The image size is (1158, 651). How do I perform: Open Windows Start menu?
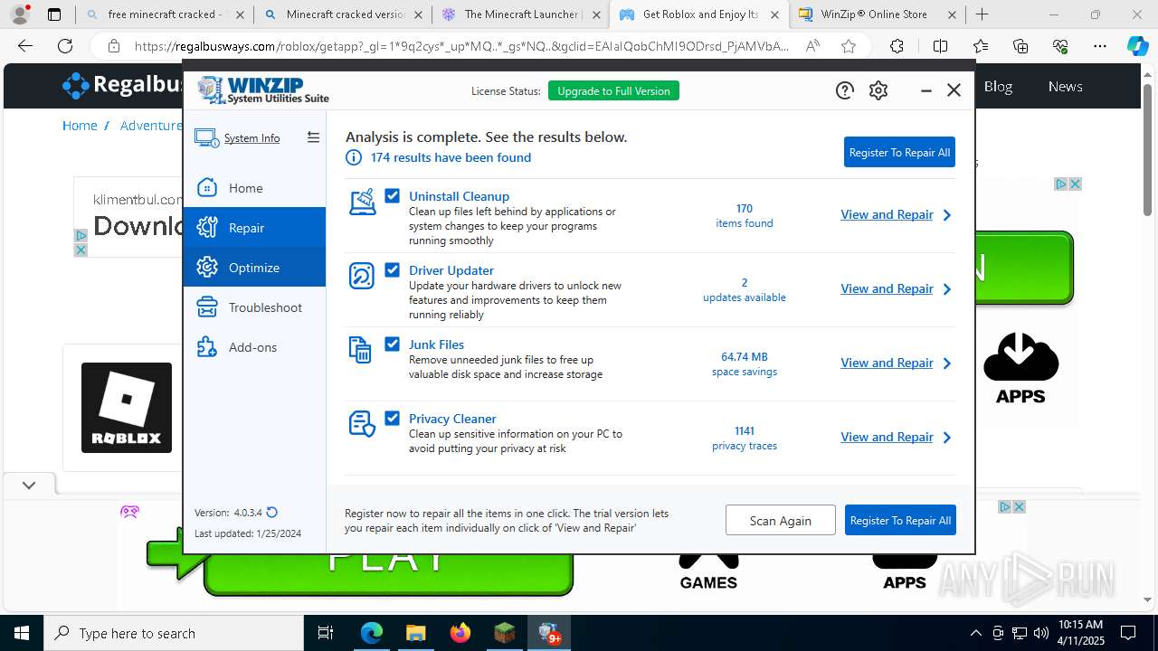point(22,633)
